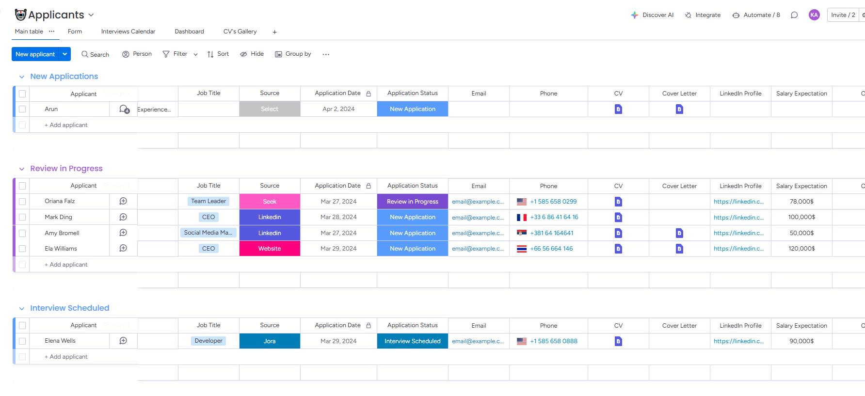Open the Filter options chevron
The image size is (865, 396).
tap(195, 54)
